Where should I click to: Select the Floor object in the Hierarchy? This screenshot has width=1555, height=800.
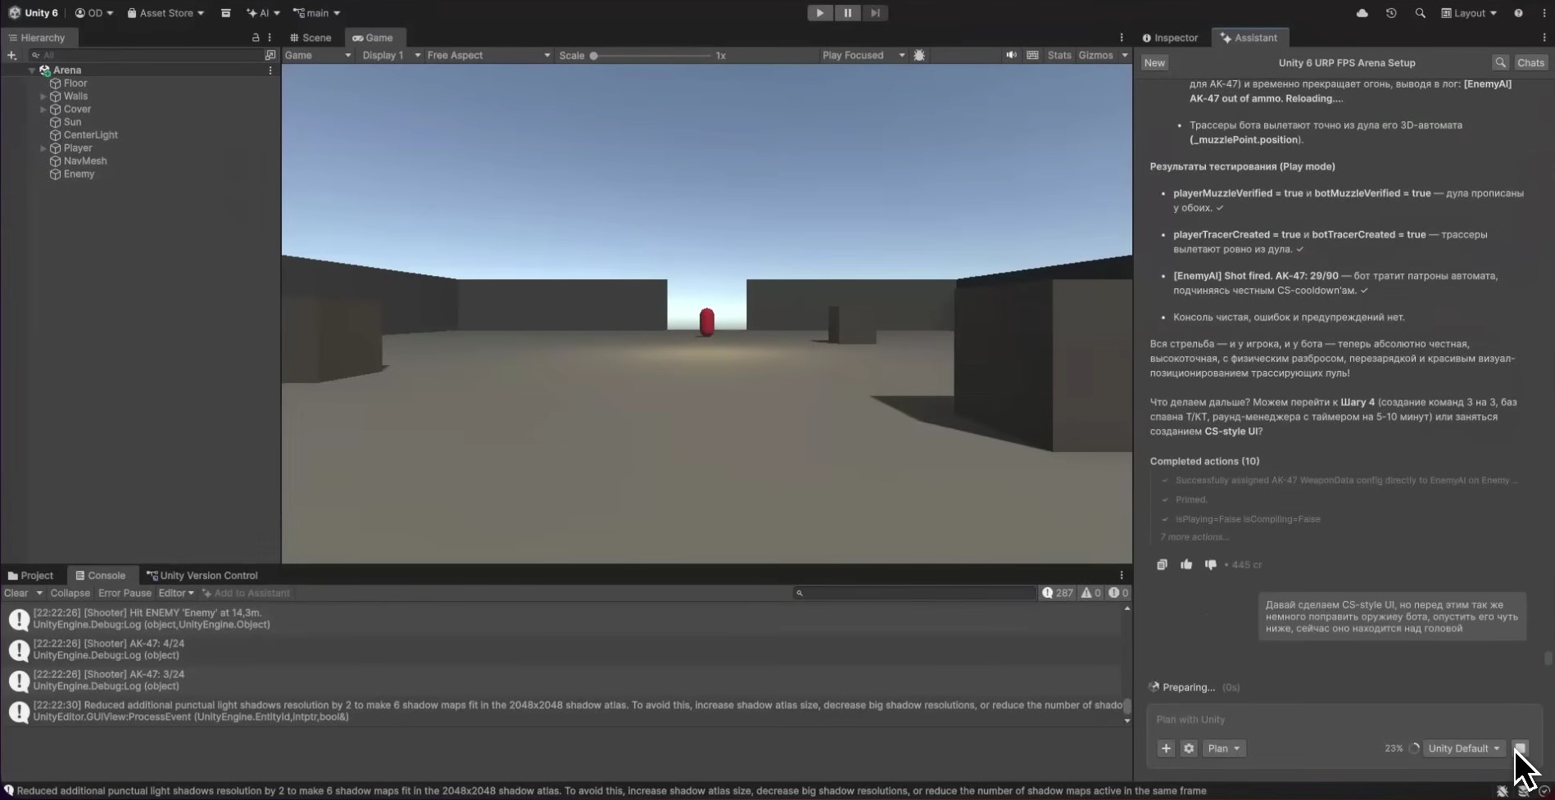click(x=75, y=84)
